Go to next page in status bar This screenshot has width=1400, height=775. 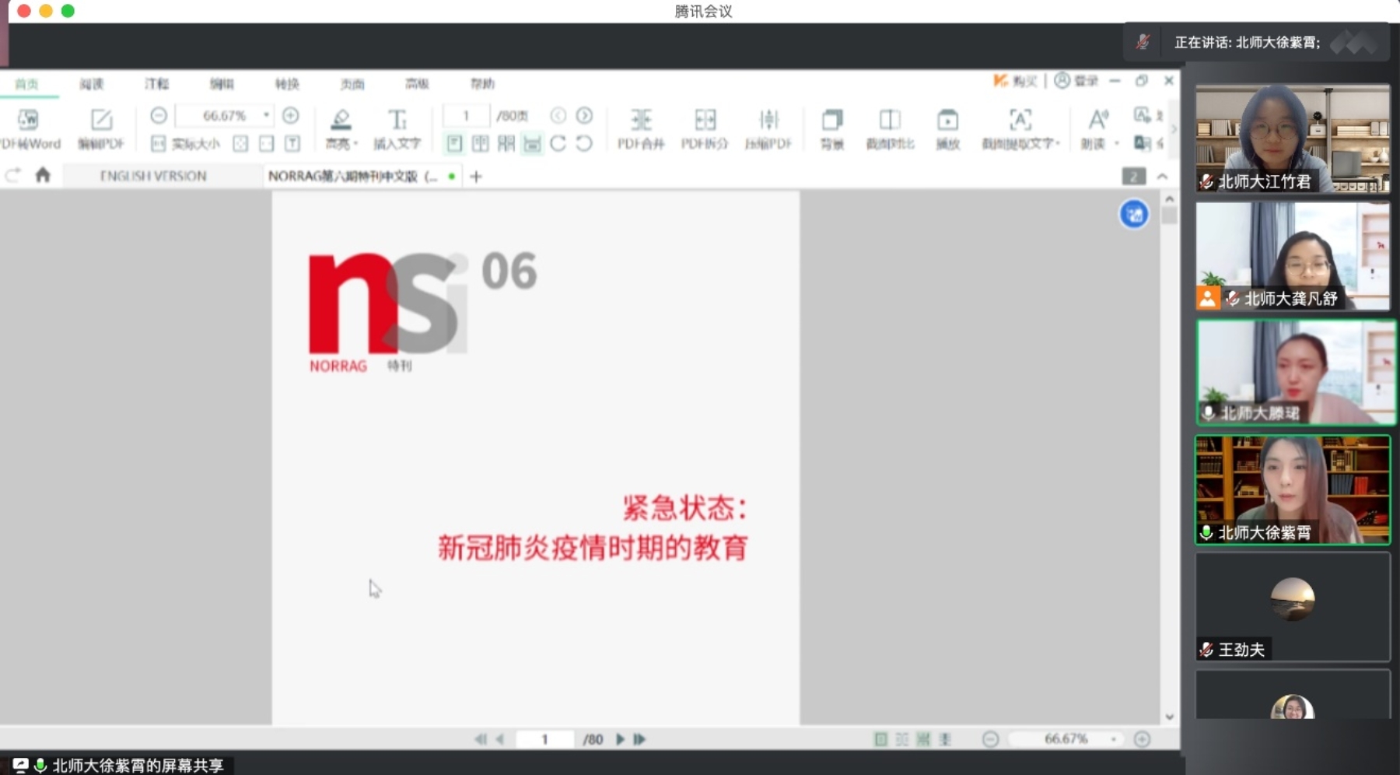pyautogui.click(x=620, y=739)
